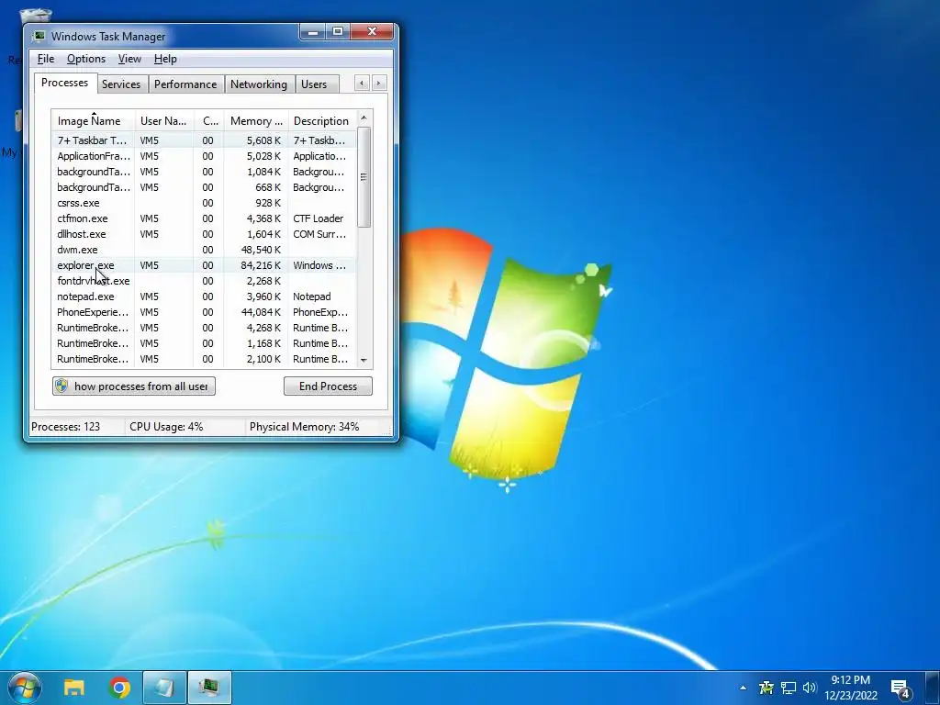Image resolution: width=940 pixels, height=705 pixels.
Task: Sort by the Description column header
Action: [322, 120]
